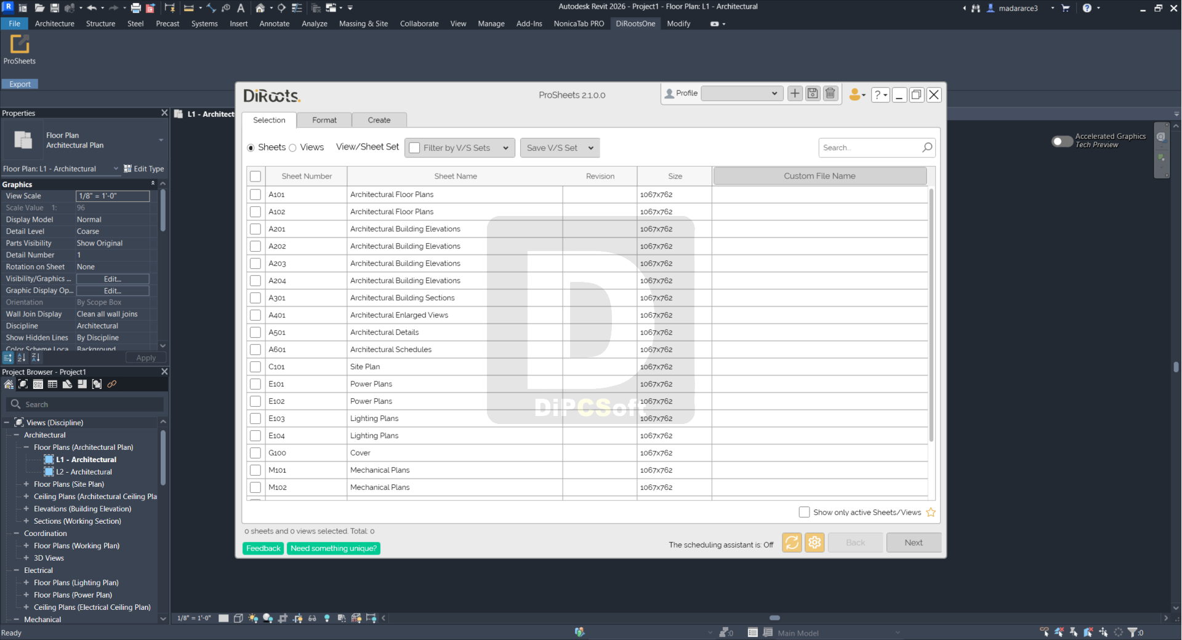The height and width of the screenshot is (640, 1182).
Task: Click the Next button
Action: pos(914,542)
